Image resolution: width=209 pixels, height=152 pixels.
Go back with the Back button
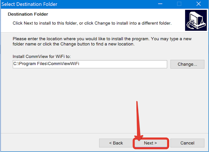tap(116, 143)
